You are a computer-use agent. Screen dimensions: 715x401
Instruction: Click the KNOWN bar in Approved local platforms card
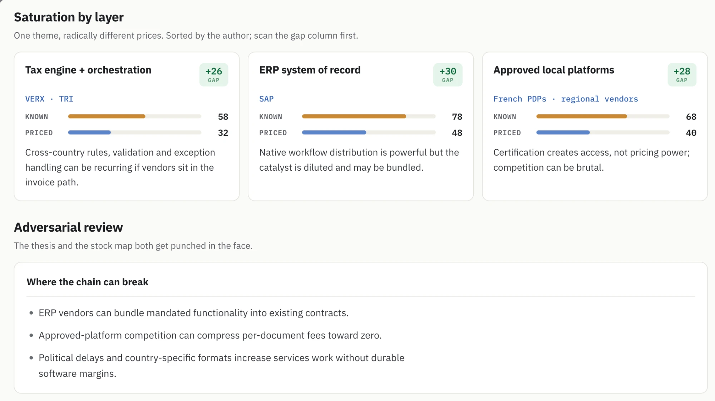[603, 116]
